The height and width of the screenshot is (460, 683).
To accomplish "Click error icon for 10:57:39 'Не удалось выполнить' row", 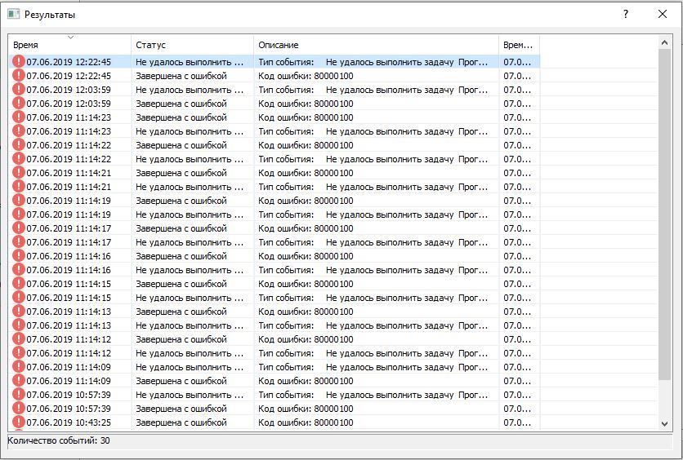I will point(18,395).
